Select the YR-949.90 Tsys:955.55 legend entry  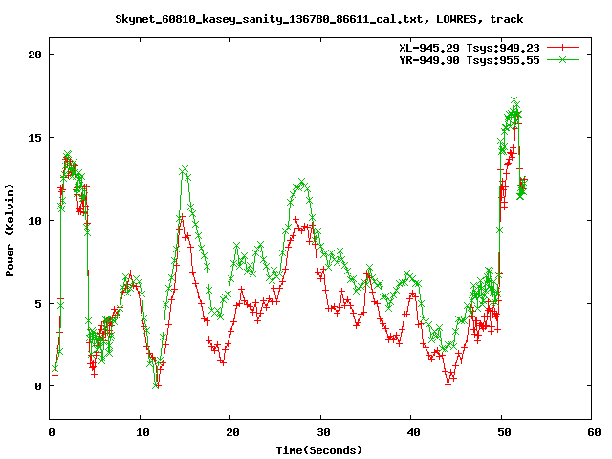coord(470,60)
